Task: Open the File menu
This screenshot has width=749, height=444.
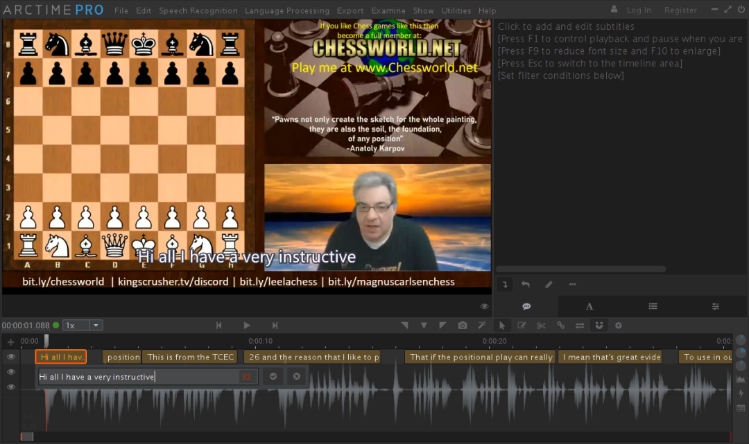Action: click(x=121, y=10)
